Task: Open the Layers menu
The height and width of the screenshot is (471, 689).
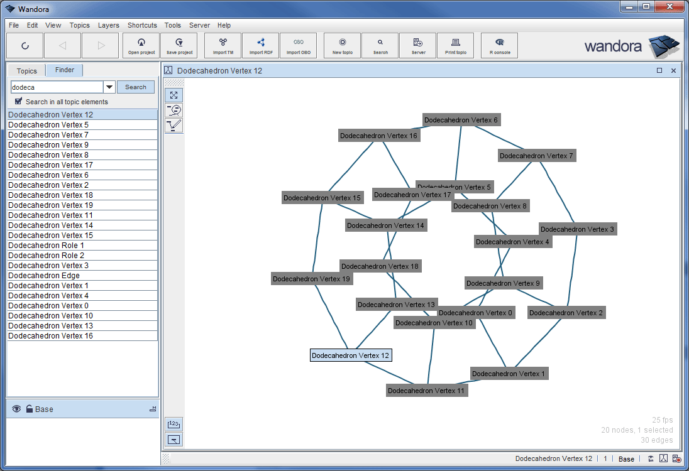Action: [x=108, y=25]
